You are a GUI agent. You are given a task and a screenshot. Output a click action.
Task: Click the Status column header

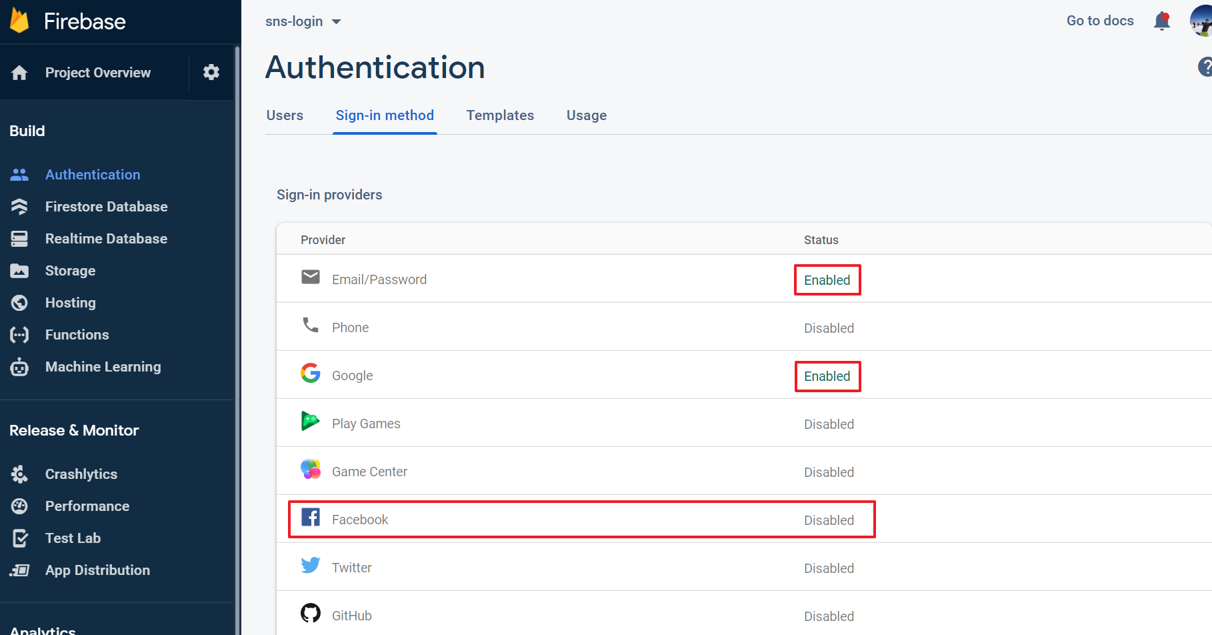click(x=821, y=239)
